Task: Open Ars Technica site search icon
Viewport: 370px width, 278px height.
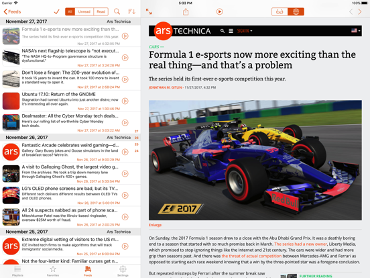Action: click(223, 31)
